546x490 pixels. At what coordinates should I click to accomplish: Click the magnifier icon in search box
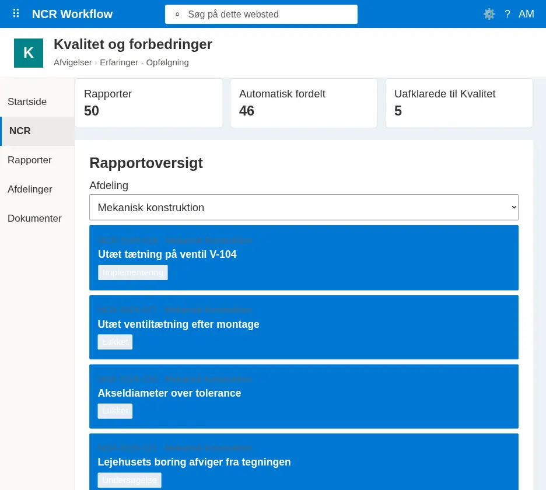click(177, 14)
